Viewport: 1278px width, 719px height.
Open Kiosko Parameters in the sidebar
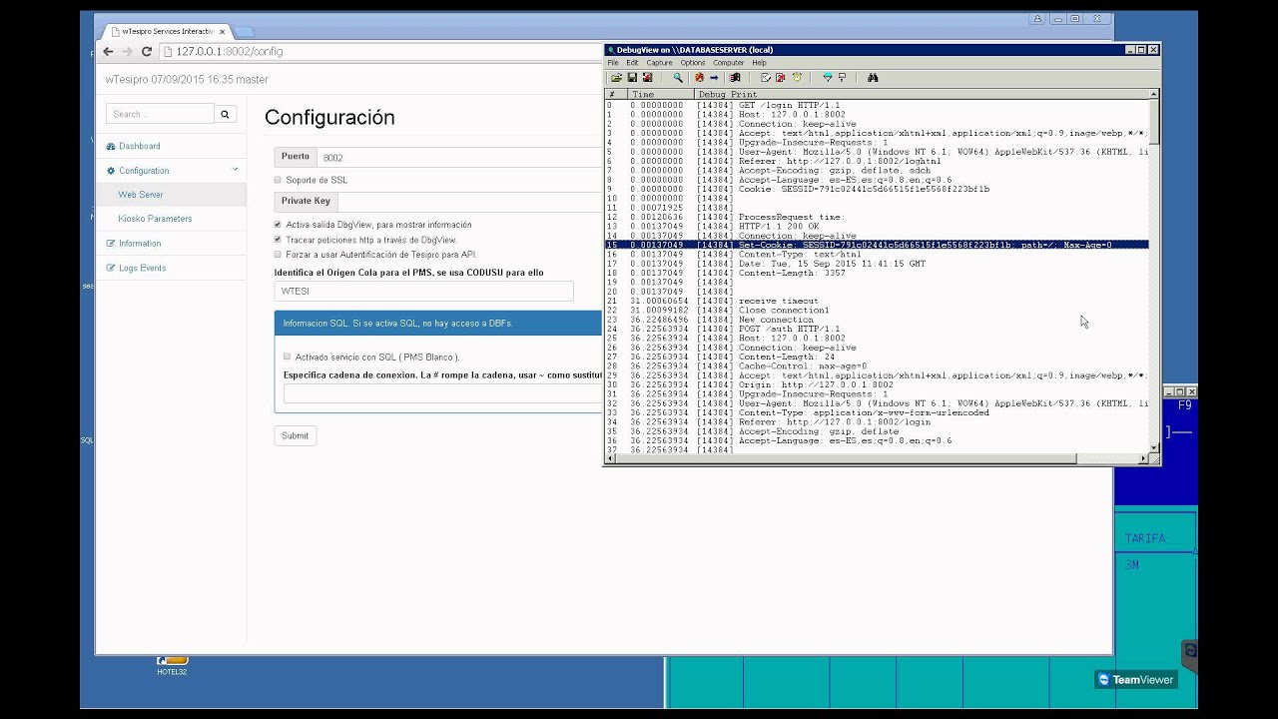155,219
